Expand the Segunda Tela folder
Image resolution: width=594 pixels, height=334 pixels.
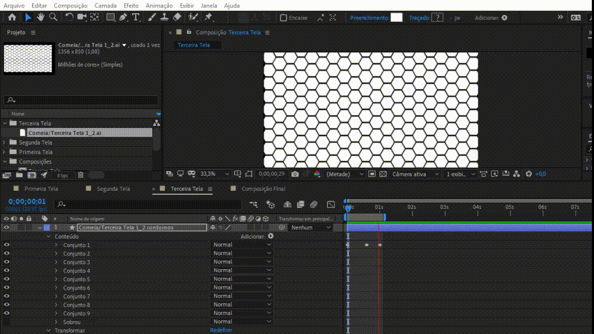point(5,143)
